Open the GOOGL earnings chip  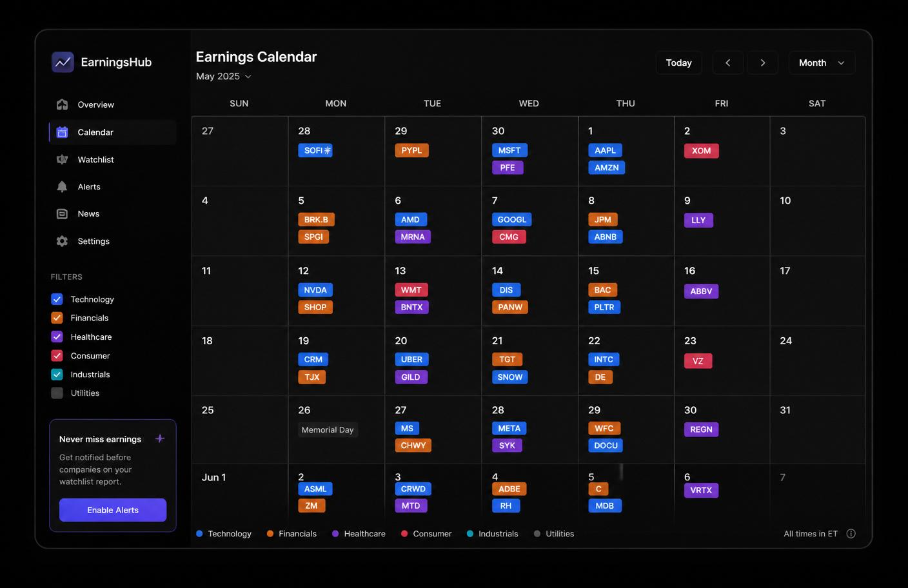click(x=512, y=219)
